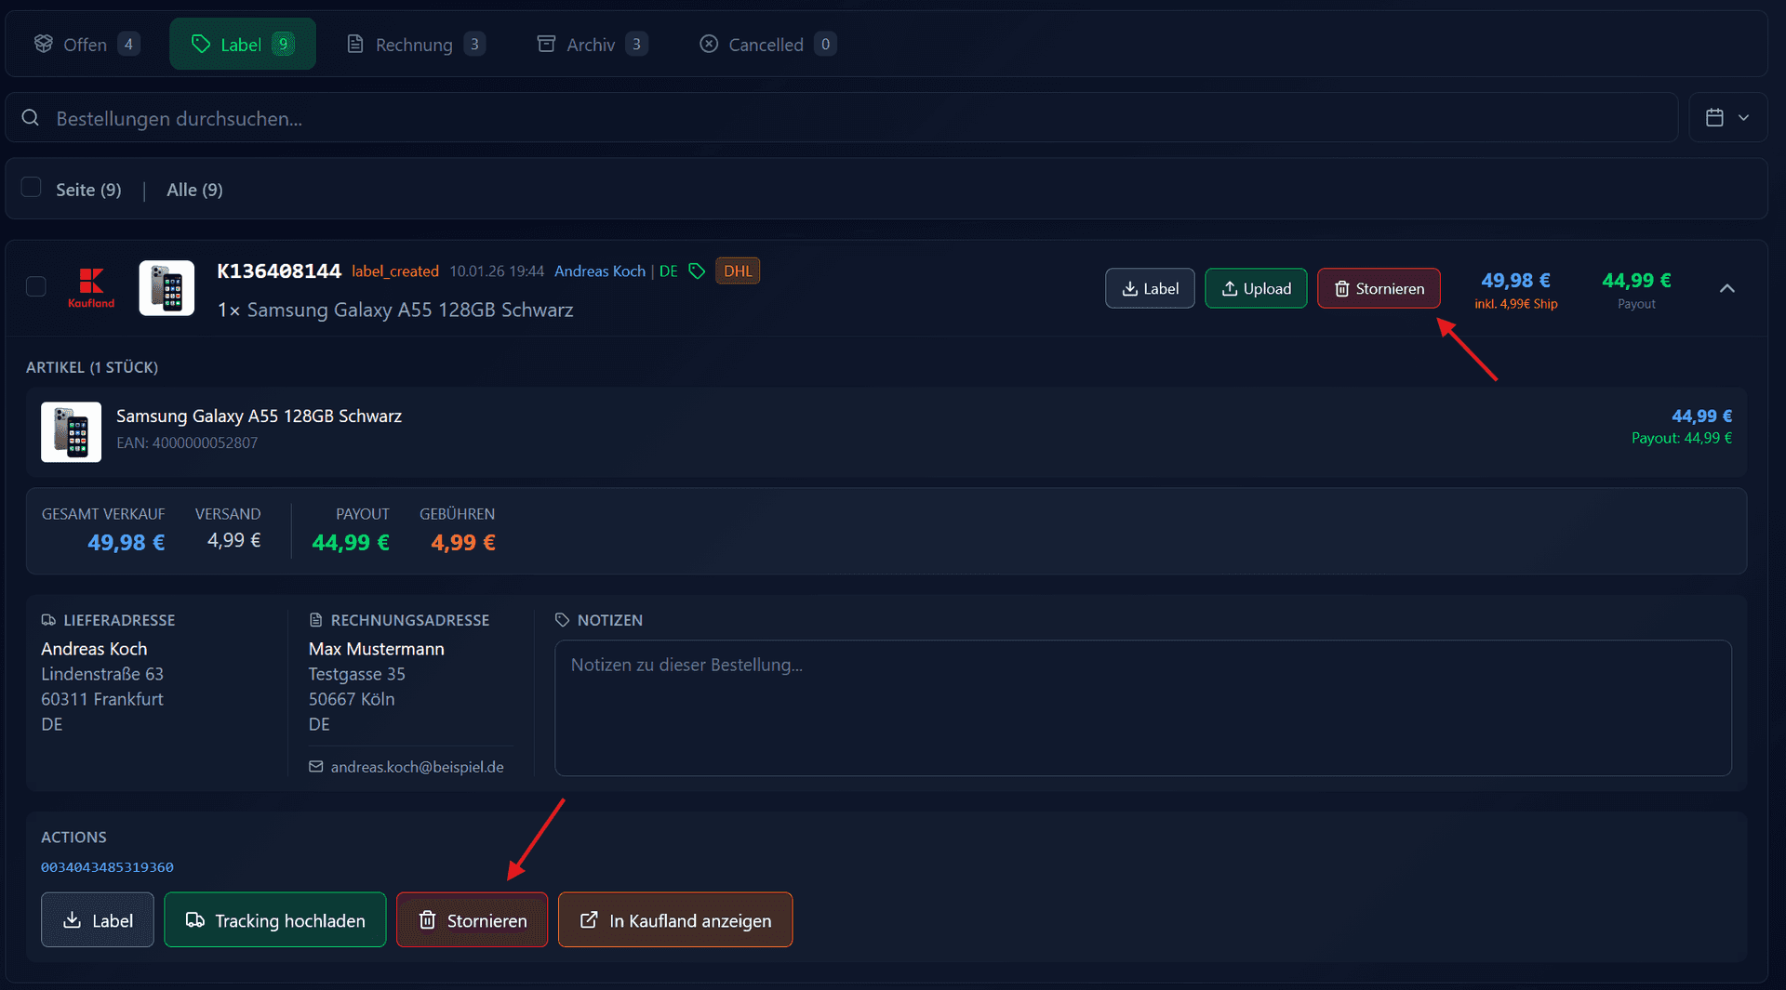Open the date range dropdown arrow

(1744, 118)
